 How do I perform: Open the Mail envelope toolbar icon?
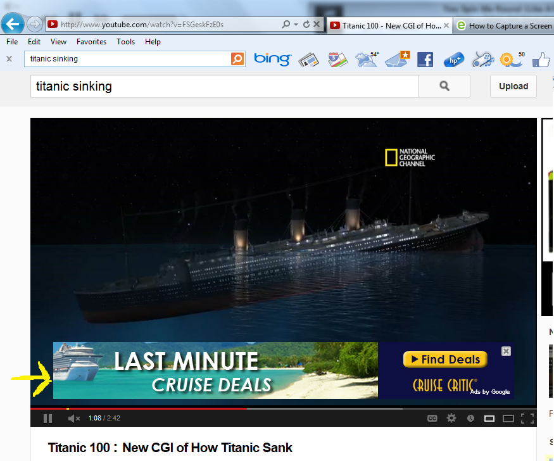tap(397, 59)
